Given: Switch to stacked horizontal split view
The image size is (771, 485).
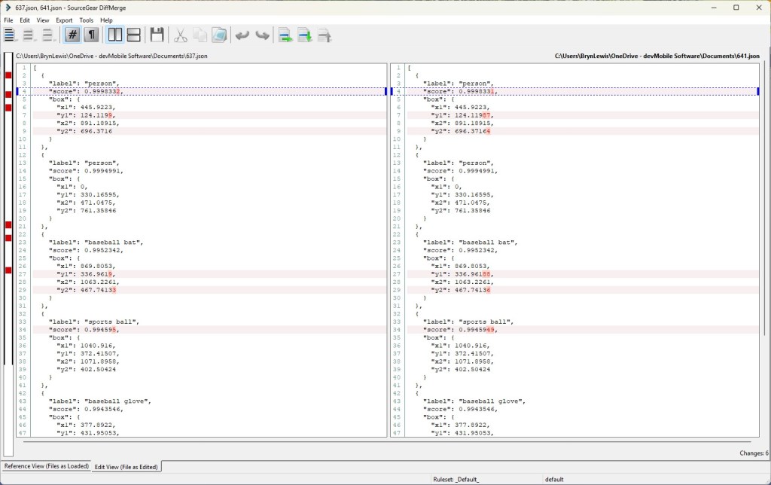Looking at the screenshot, I should click(x=133, y=35).
